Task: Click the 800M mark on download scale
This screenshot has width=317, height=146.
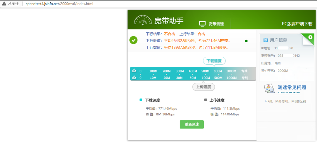Action: pyautogui.click(x=218, y=71)
